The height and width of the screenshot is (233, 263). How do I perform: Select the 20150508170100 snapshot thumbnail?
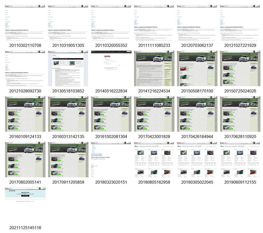pyautogui.click(x=197, y=68)
